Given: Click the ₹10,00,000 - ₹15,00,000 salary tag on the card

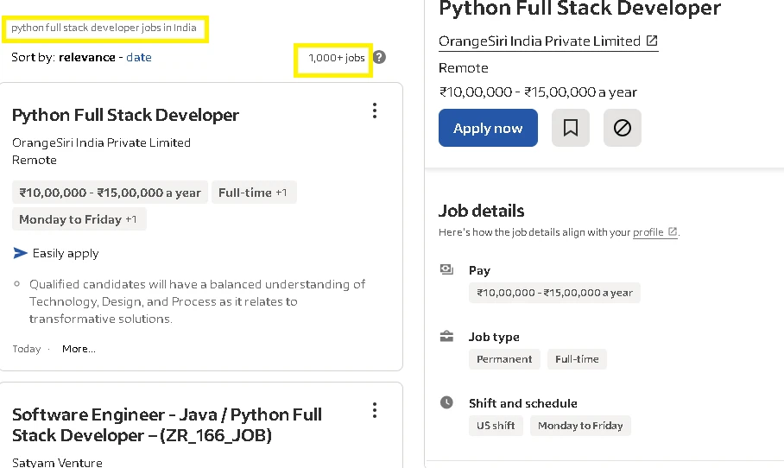Looking at the screenshot, I should coord(110,193).
